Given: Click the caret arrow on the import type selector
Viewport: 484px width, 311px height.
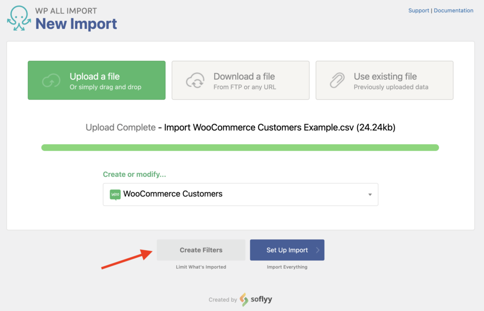Looking at the screenshot, I should tap(371, 194).
